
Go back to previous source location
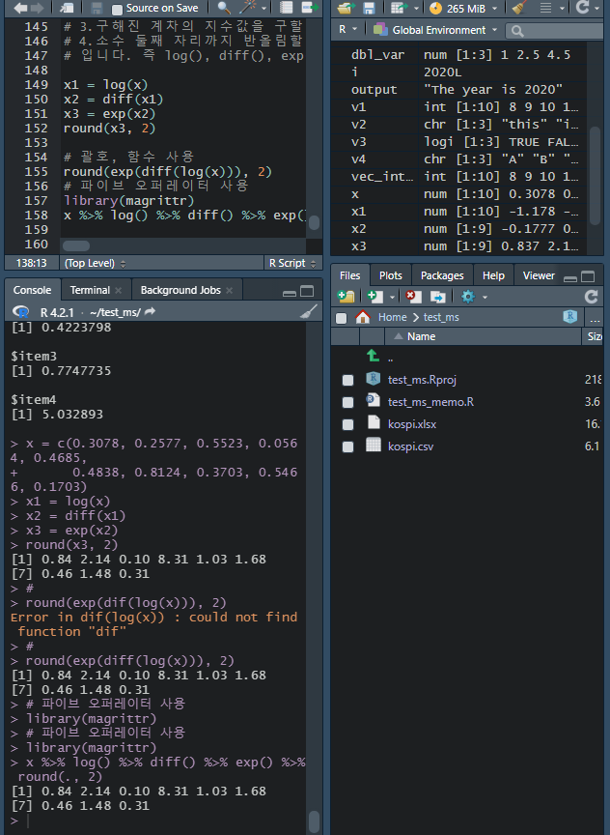20,8
